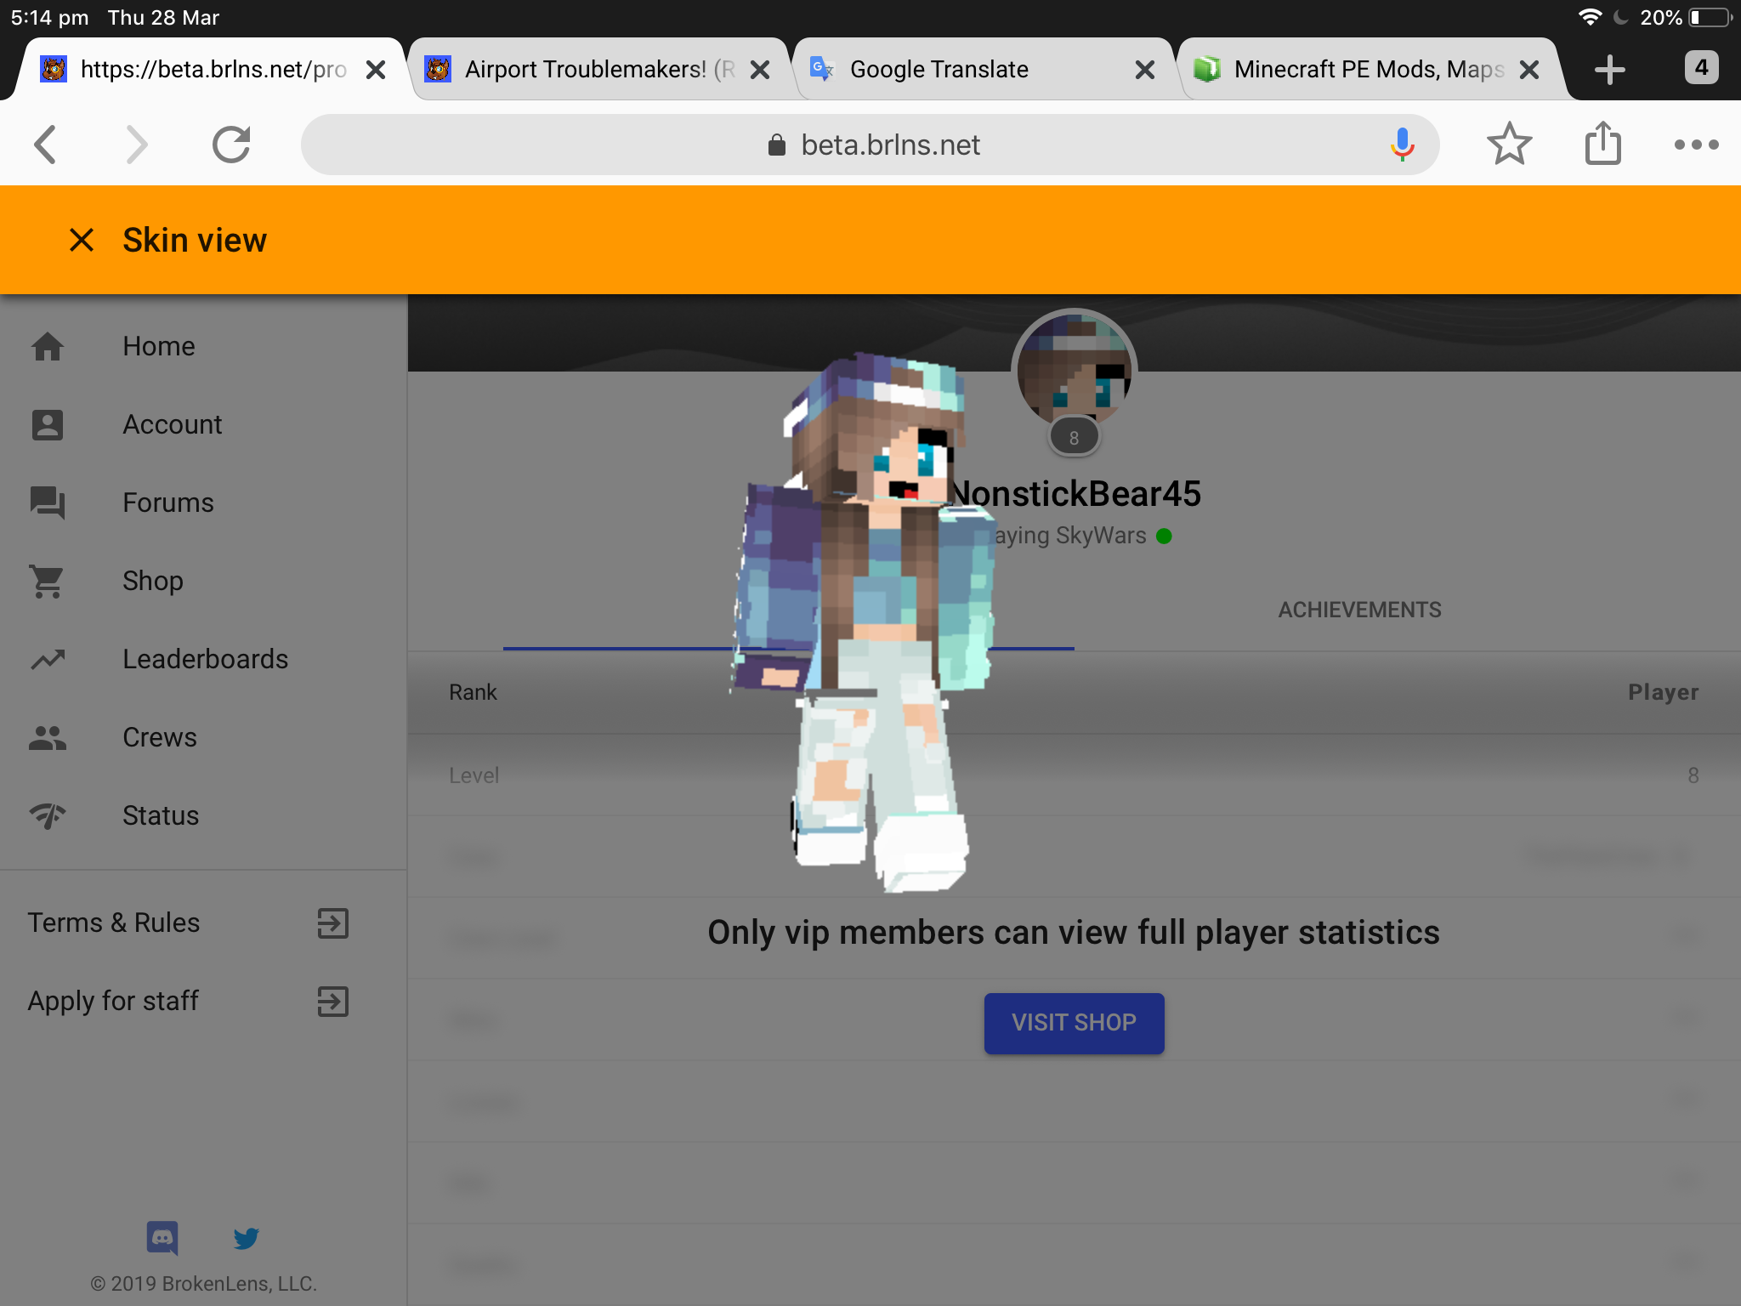Click the Player rank value
Image resolution: width=1741 pixels, height=1306 pixels.
pos(1663,692)
